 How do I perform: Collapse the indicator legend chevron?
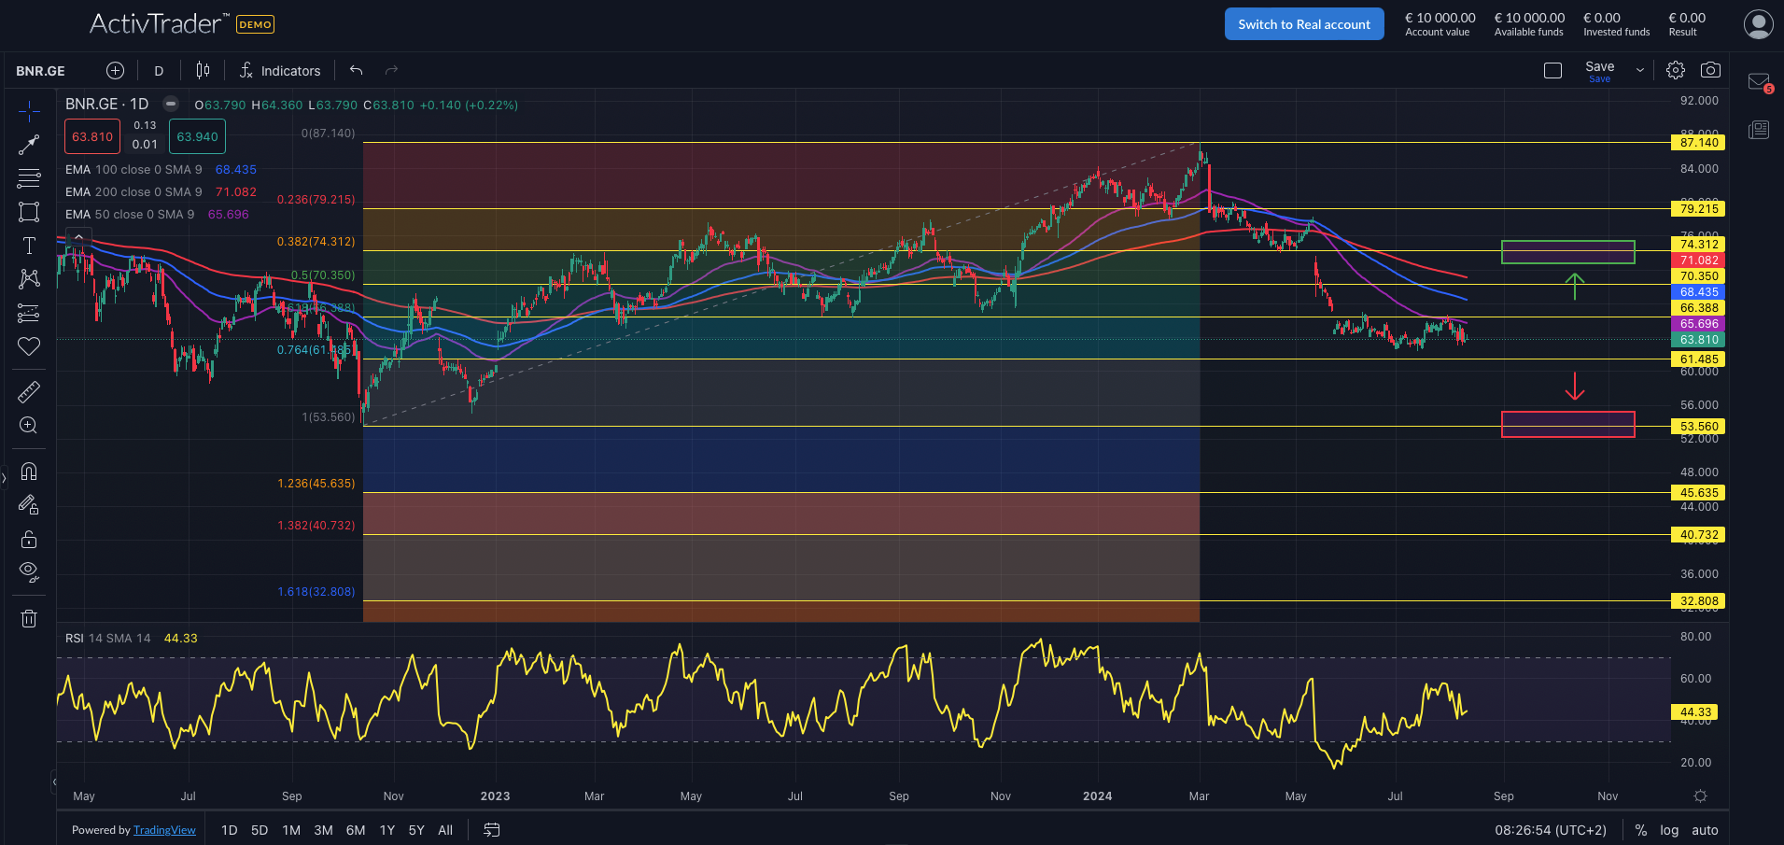pos(79,237)
